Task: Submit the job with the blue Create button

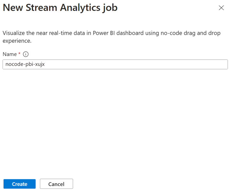Action: (19, 184)
